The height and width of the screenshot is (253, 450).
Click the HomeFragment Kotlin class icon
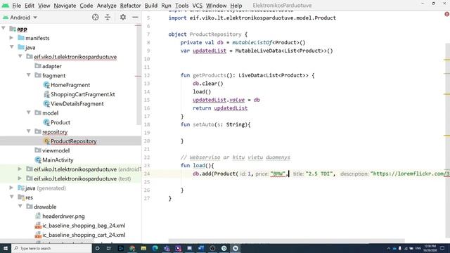[x=46, y=85]
